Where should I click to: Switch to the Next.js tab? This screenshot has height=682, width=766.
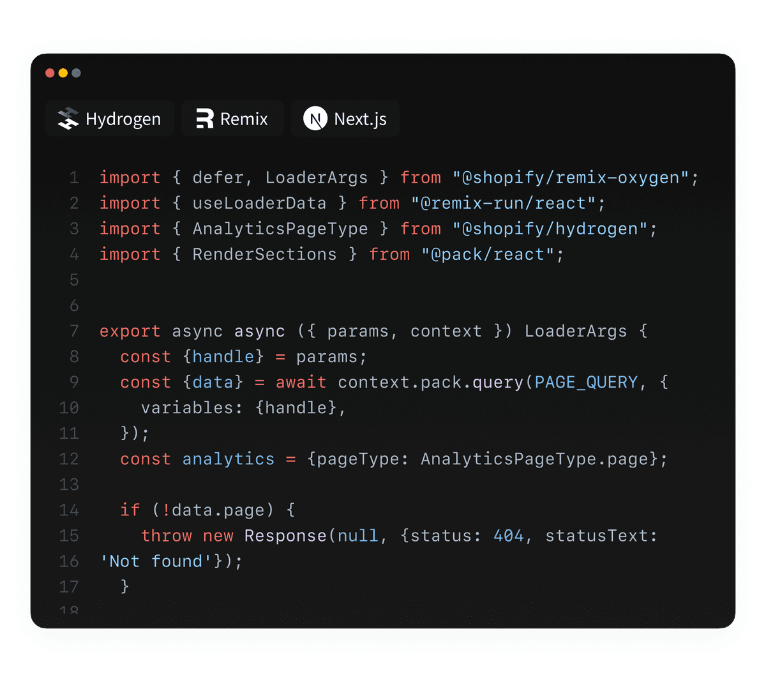click(345, 119)
